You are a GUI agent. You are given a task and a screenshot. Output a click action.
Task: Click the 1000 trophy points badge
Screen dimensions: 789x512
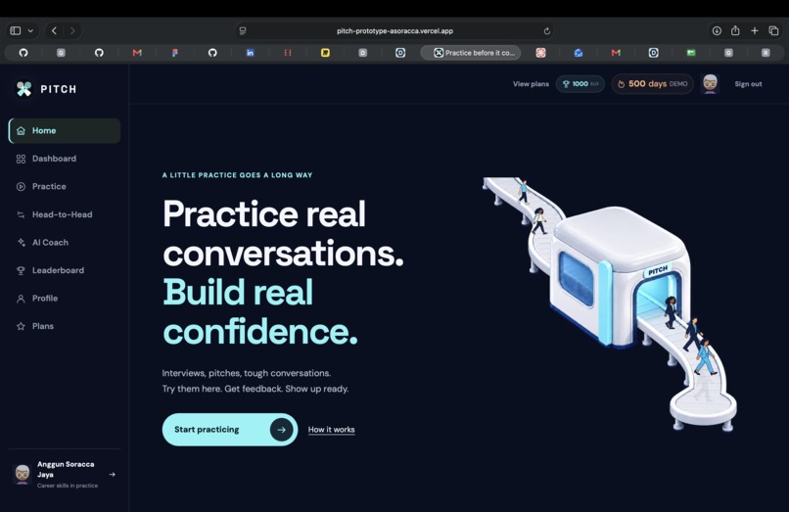pos(580,84)
